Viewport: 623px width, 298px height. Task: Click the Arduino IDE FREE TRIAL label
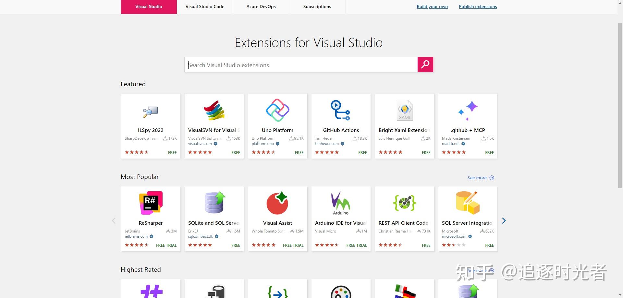click(357, 245)
